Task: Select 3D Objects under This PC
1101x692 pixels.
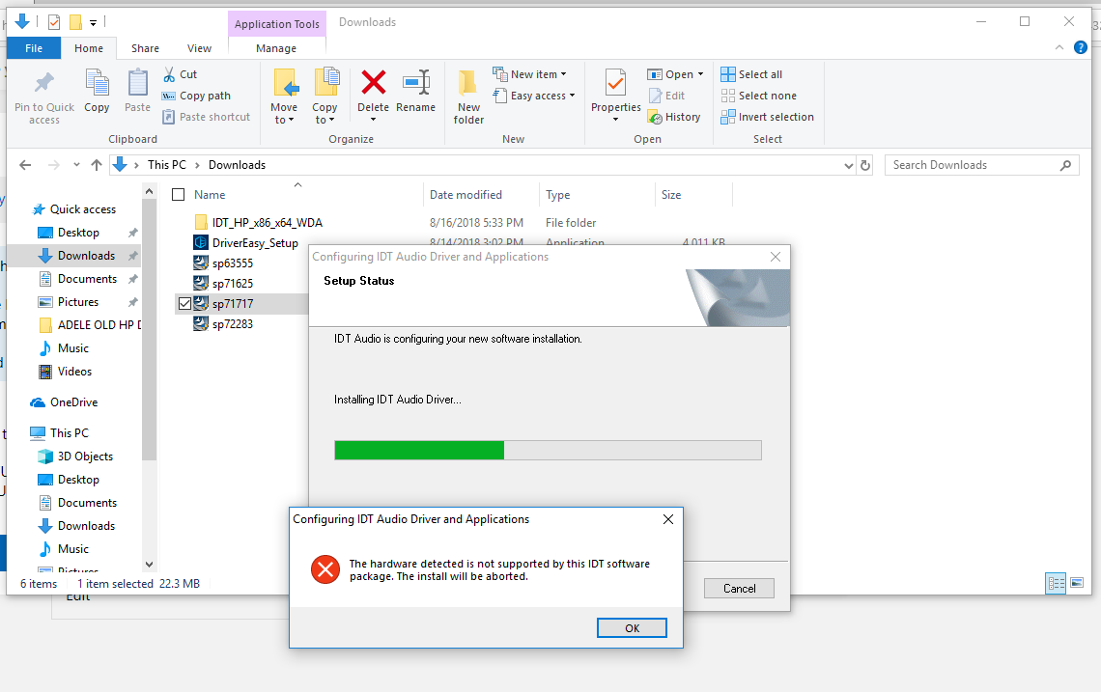Action: (x=85, y=457)
